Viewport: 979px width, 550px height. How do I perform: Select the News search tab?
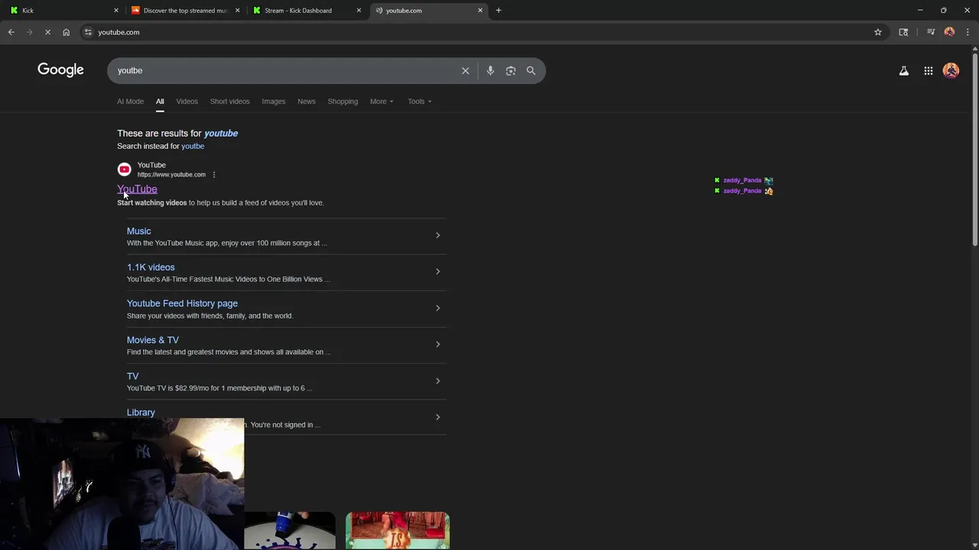pyautogui.click(x=306, y=101)
